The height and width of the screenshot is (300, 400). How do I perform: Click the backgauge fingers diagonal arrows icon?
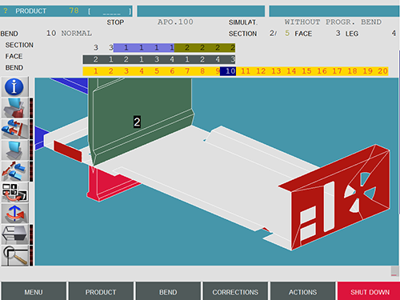tap(15, 171)
